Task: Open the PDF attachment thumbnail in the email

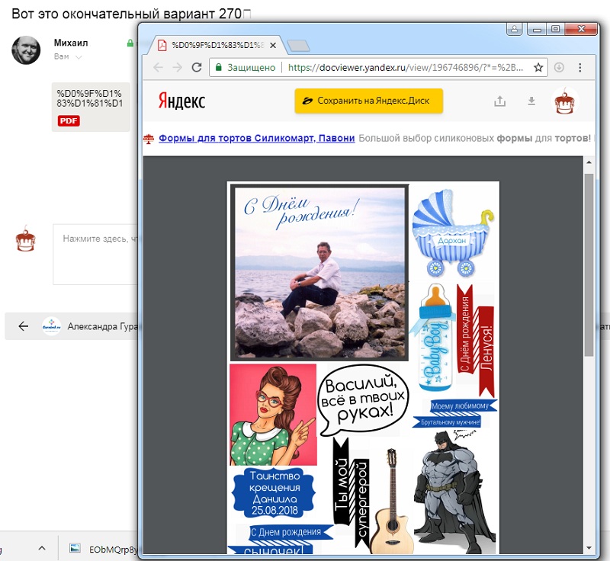Action: pyautogui.click(x=91, y=107)
